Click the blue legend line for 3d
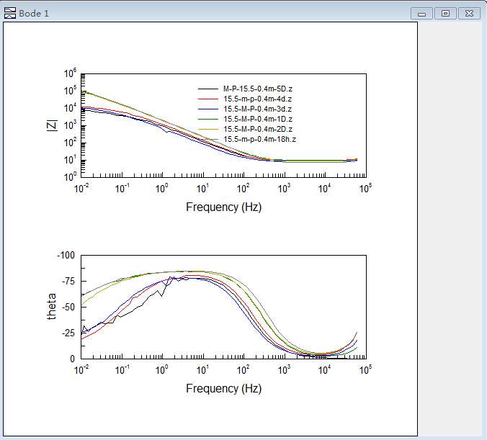Screen dimensions: 487x440 (x=208, y=109)
